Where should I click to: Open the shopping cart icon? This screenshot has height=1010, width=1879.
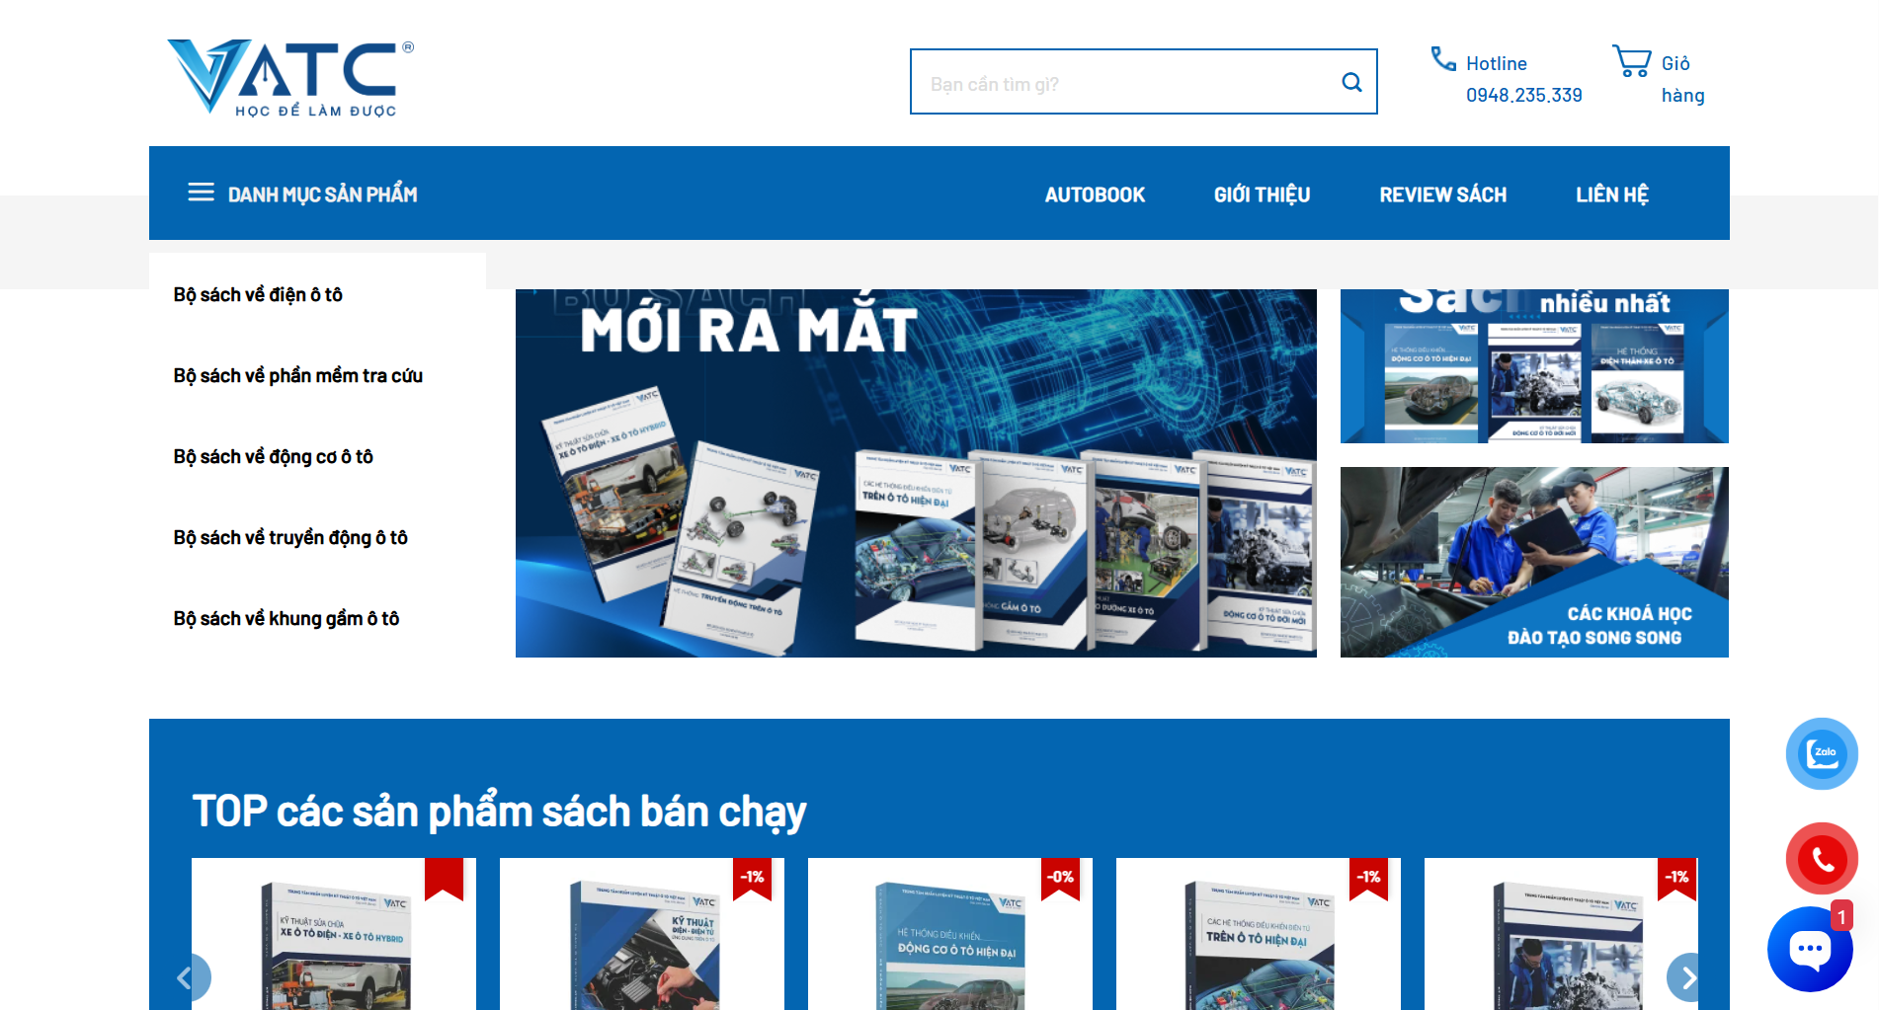pyautogui.click(x=1632, y=61)
